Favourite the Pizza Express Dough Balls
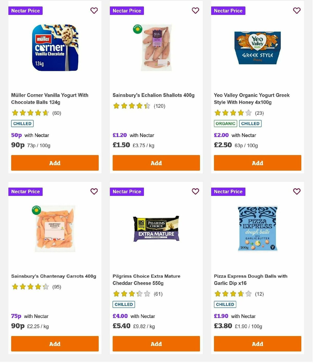Viewport: 313px width, 363px height. pyautogui.click(x=296, y=191)
